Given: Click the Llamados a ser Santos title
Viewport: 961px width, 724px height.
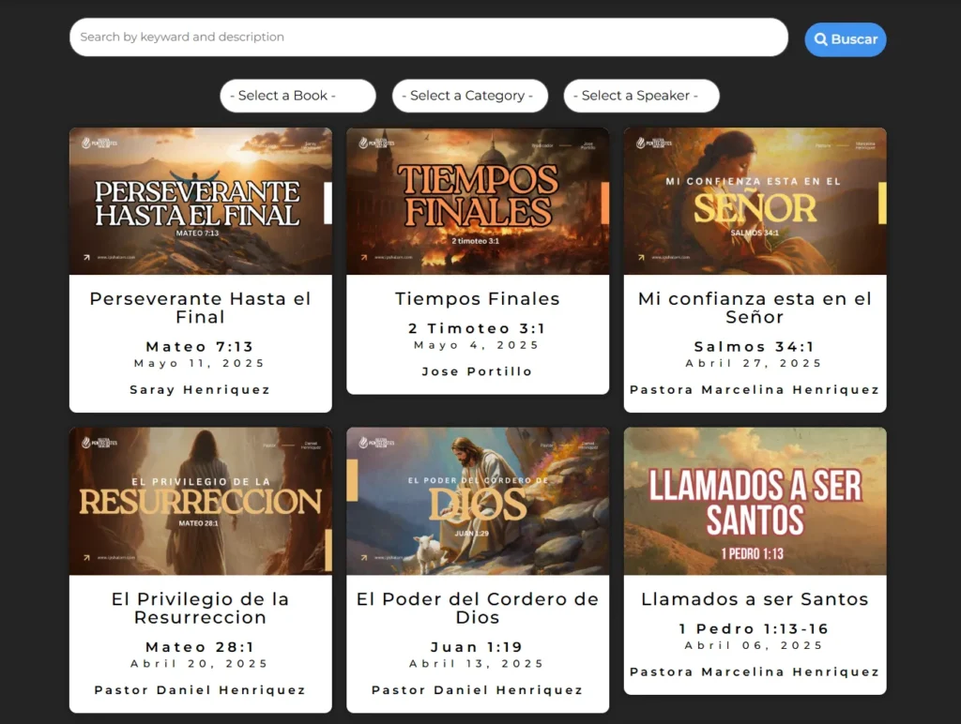Looking at the screenshot, I should point(755,599).
